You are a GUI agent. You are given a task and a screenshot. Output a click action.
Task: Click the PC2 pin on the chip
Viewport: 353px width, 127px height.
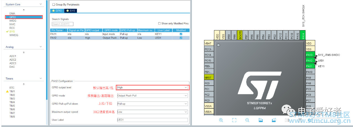click(208, 95)
